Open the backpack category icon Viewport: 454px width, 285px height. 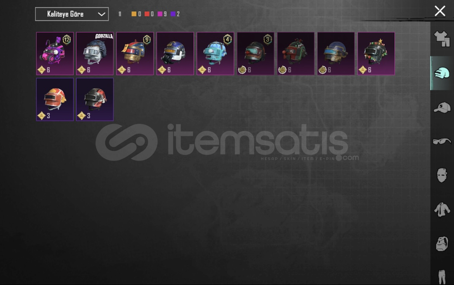[x=442, y=243]
